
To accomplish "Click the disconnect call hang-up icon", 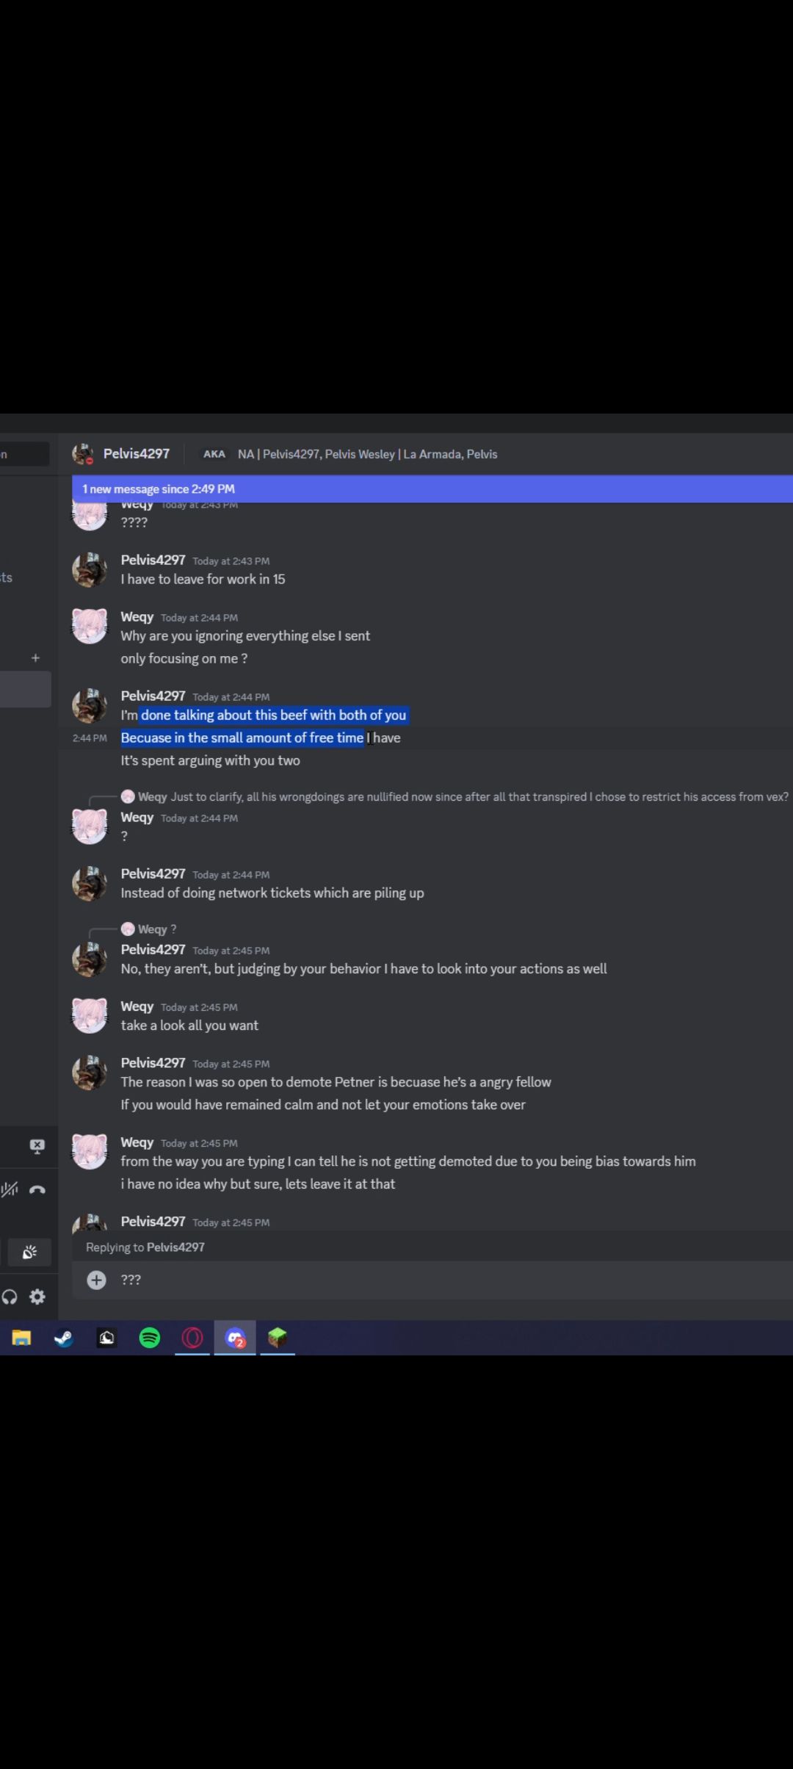I will click(37, 1189).
